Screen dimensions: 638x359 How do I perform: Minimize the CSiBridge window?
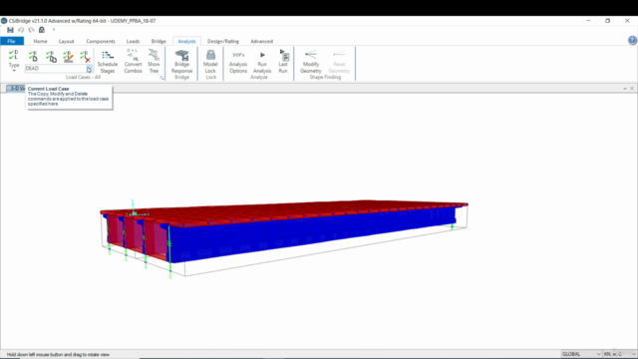[588, 21]
